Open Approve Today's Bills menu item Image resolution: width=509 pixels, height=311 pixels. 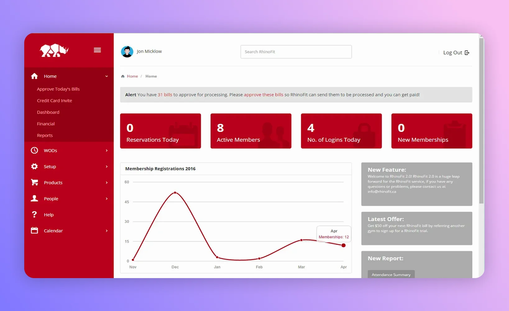coord(58,89)
